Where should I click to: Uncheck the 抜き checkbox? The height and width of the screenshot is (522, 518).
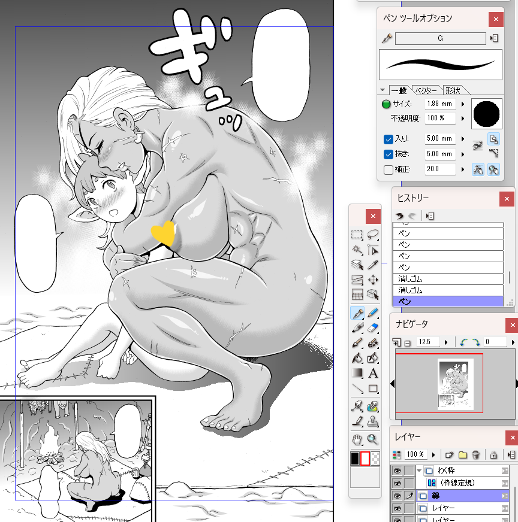click(x=389, y=154)
